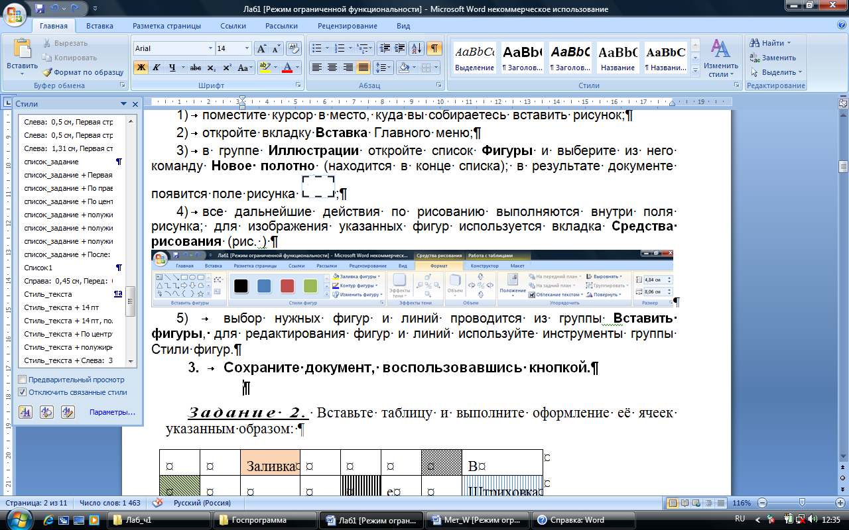Open the line spacing dropdown
The width and height of the screenshot is (849, 530).
tap(383, 68)
